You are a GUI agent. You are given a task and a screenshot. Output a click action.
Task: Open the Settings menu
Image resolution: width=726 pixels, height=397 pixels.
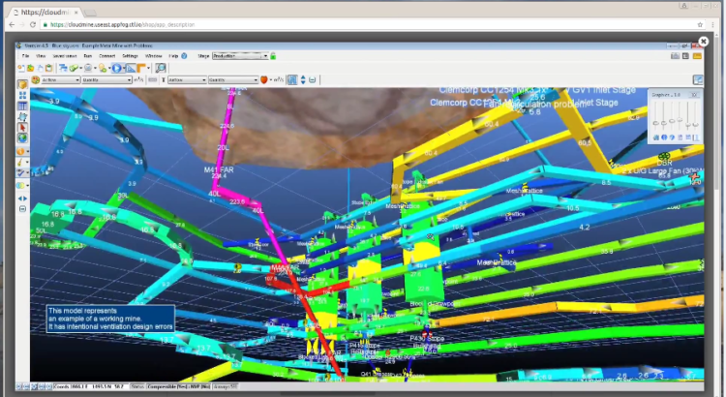coord(129,56)
